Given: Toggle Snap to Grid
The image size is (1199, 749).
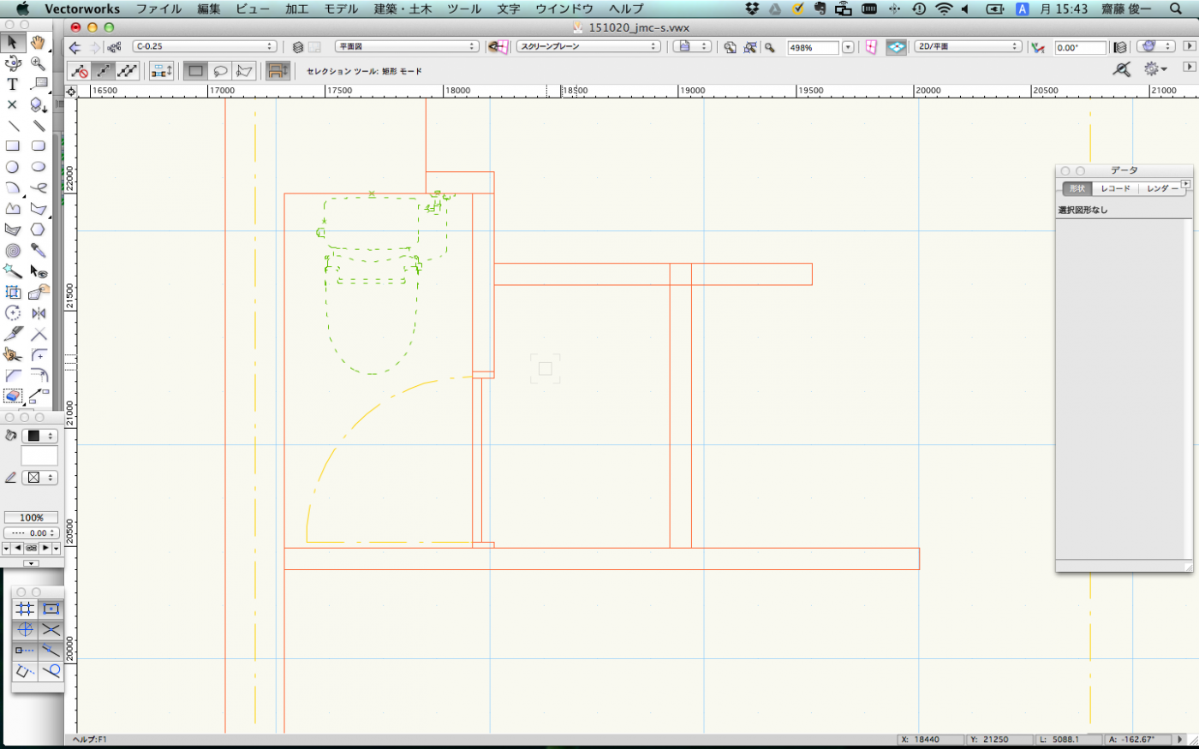Looking at the screenshot, I should (x=25, y=609).
